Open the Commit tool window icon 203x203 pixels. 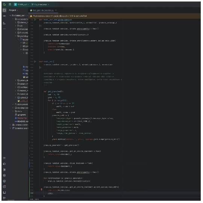point(4,16)
